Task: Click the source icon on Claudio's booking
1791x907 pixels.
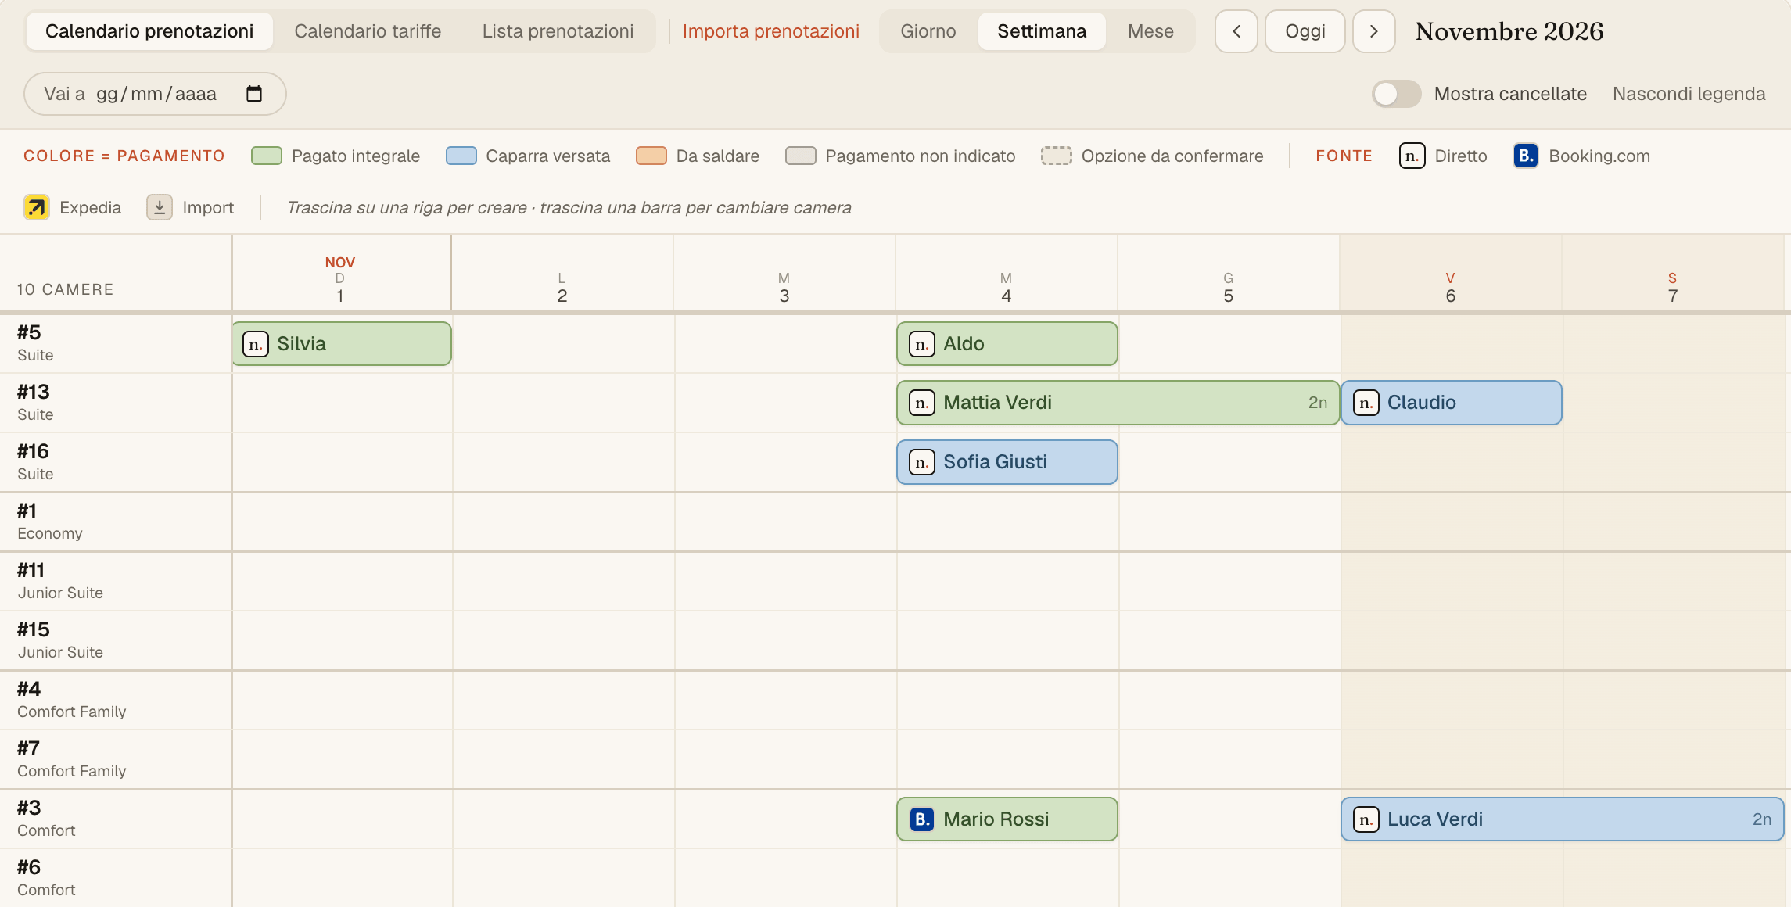Action: tap(1366, 403)
